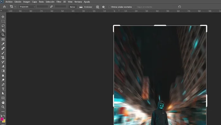Grab the top-right corner crop handle
This screenshot has height=125, width=221.
[206, 26]
